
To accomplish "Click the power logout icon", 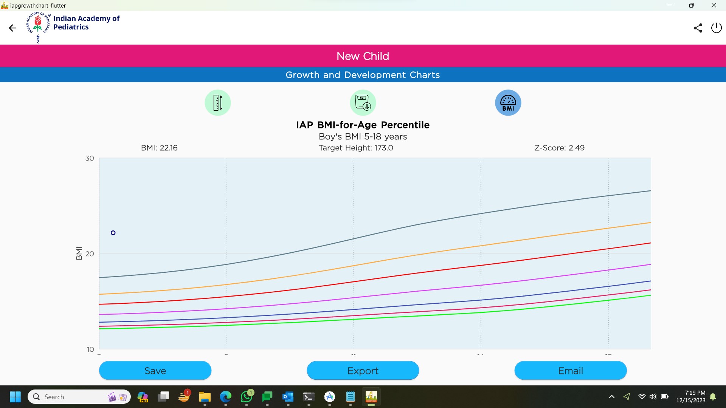I will [716, 28].
